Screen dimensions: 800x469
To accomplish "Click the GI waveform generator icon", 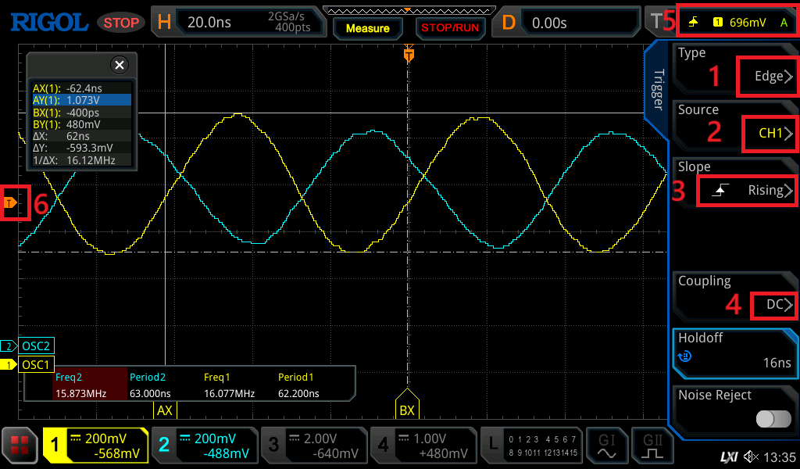I will (x=606, y=446).
